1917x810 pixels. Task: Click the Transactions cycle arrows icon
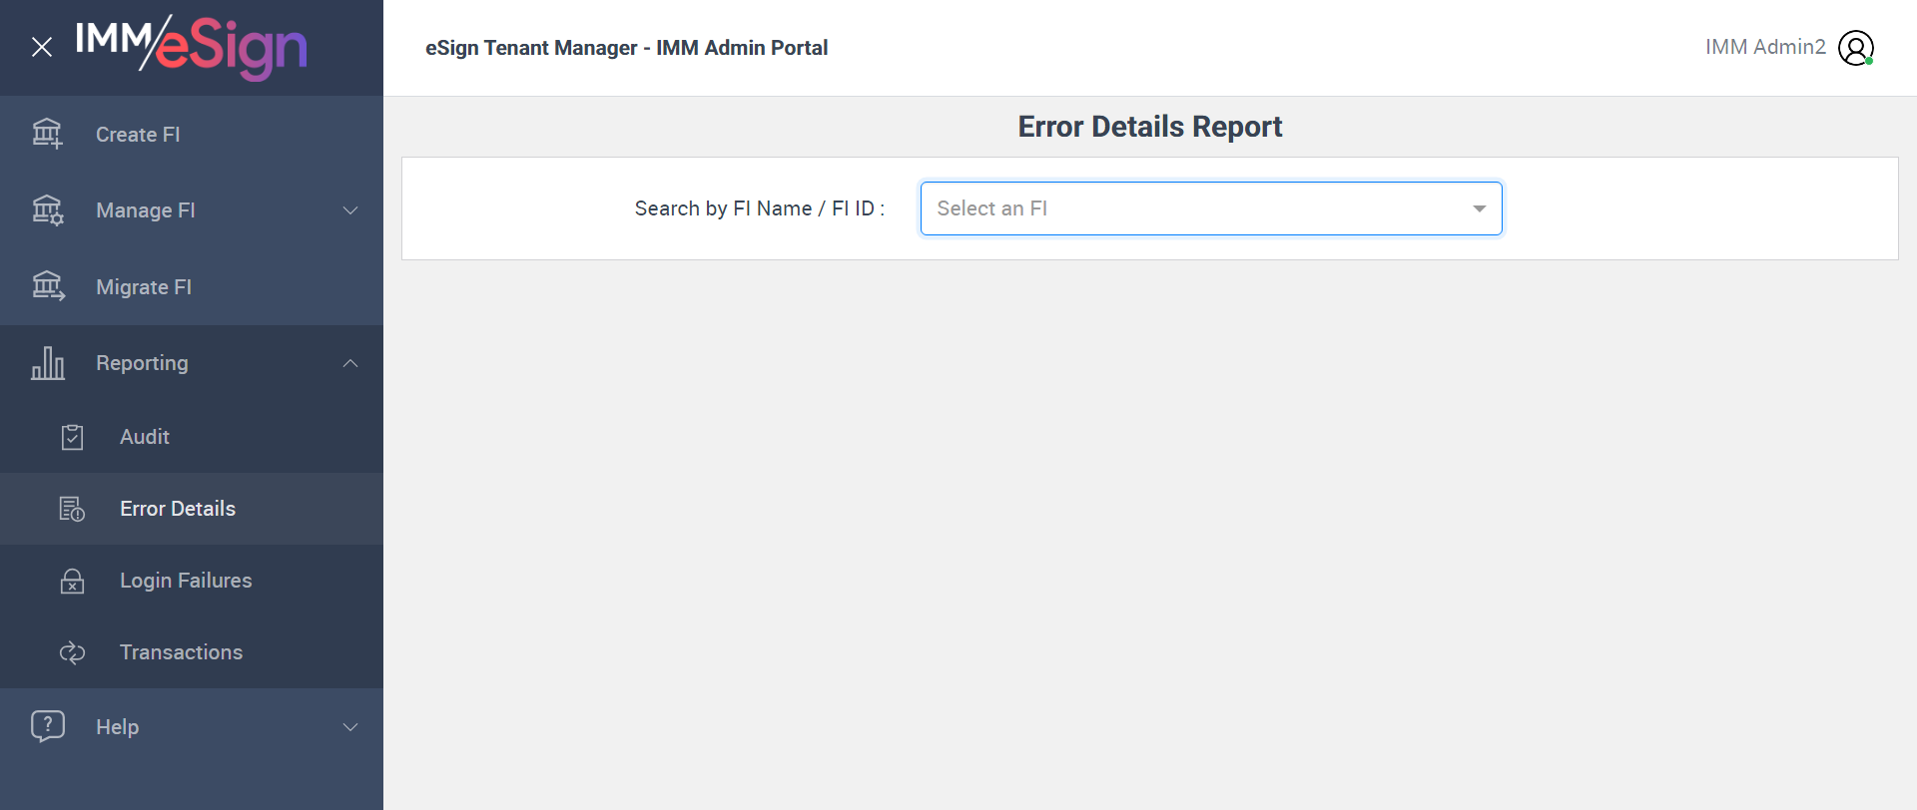point(72,652)
